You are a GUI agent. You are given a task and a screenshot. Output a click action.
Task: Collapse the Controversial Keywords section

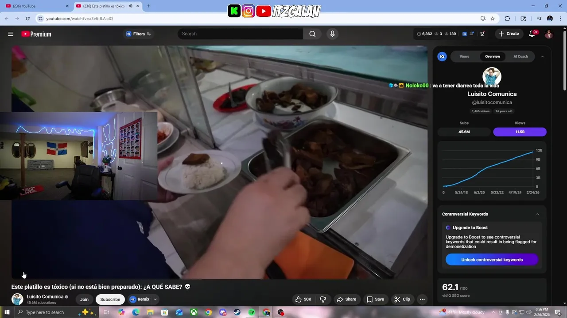538,214
